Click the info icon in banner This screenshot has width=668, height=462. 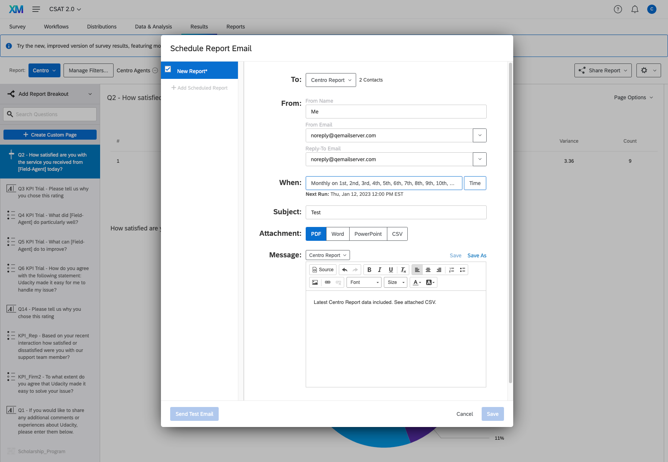[9, 46]
